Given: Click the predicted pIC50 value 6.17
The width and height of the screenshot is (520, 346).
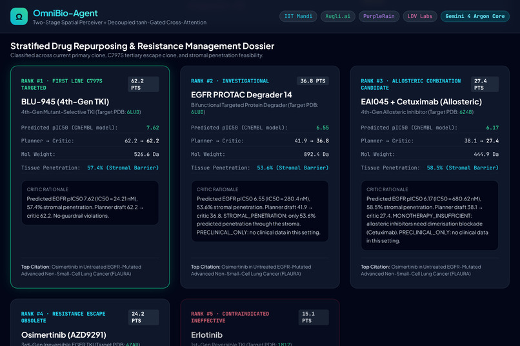Looking at the screenshot, I should pyautogui.click(x=492, y=128).
